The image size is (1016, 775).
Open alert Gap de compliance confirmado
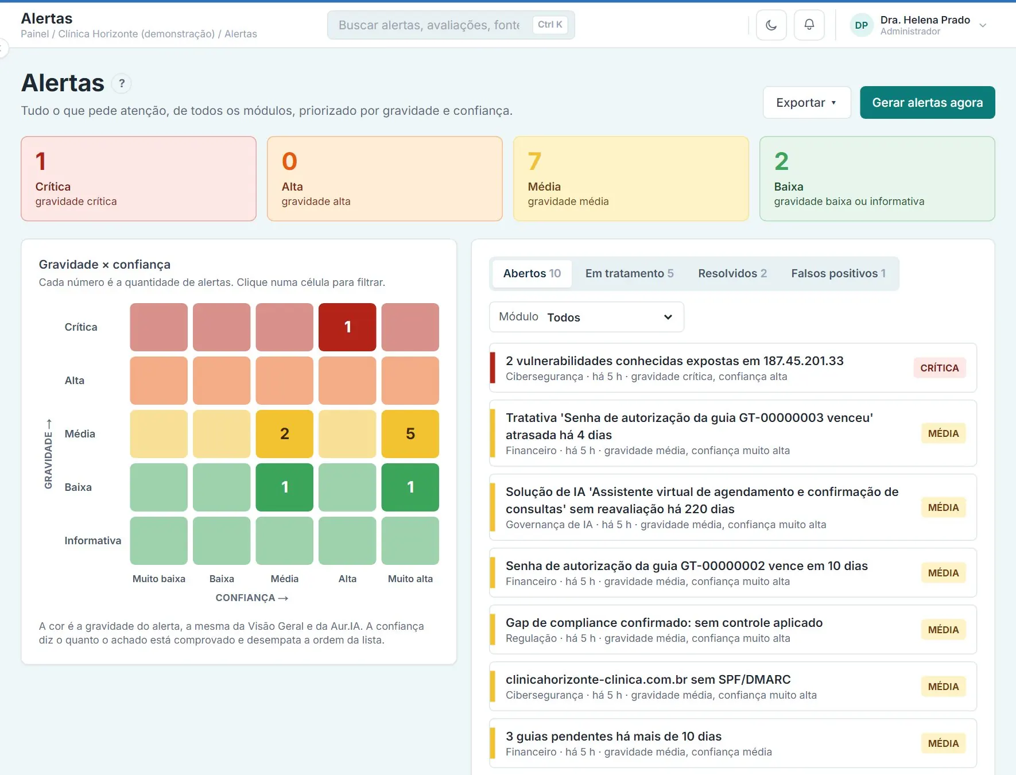[x=733, y=630]
